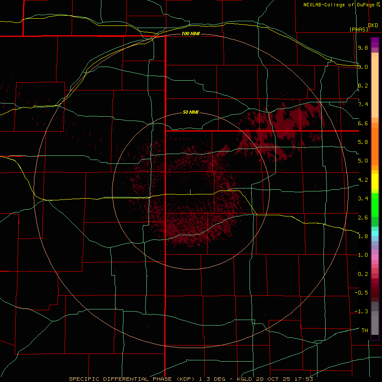
Task: Pick the cyan segment of the color bar
Action: tap(375, 233)
